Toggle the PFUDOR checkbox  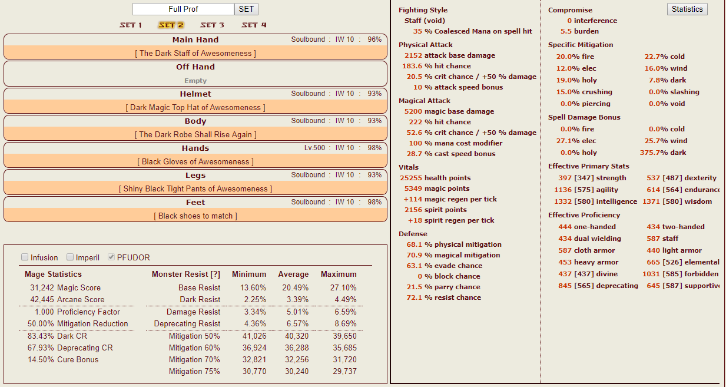tap(112, 257)
